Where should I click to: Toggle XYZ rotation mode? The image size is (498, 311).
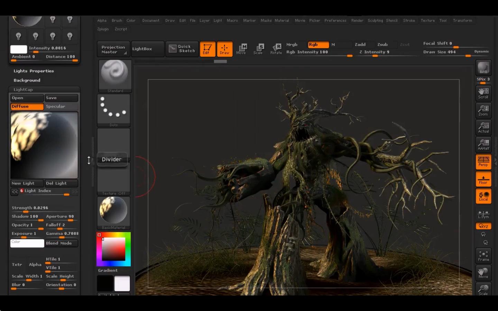(x=483, y=226)
